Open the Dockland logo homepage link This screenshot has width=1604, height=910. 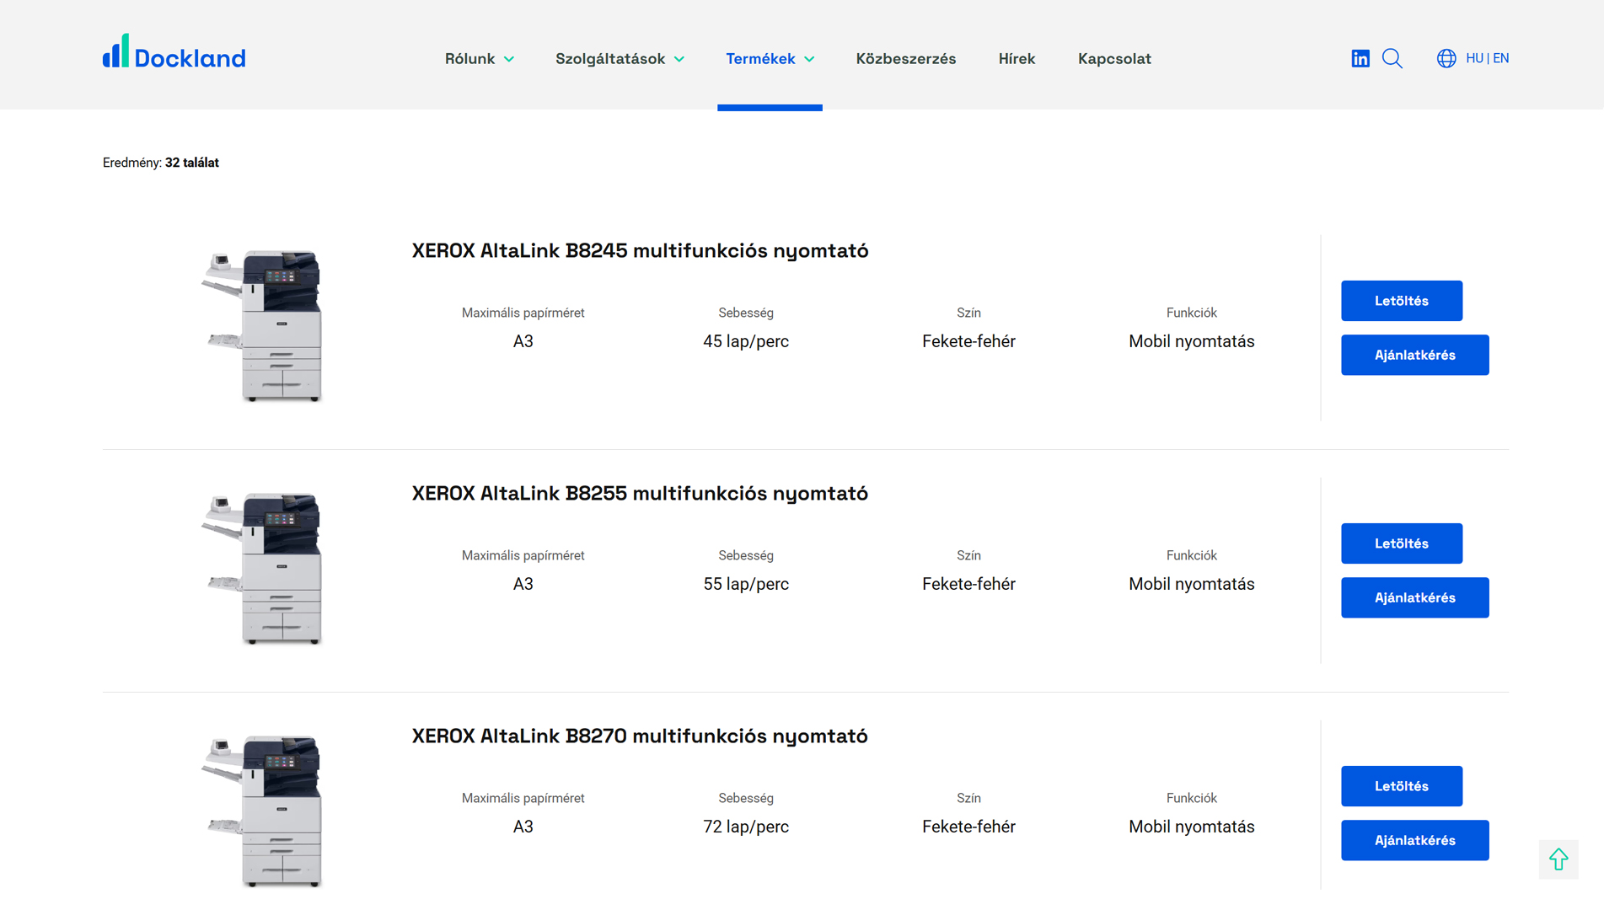(174, 52)
